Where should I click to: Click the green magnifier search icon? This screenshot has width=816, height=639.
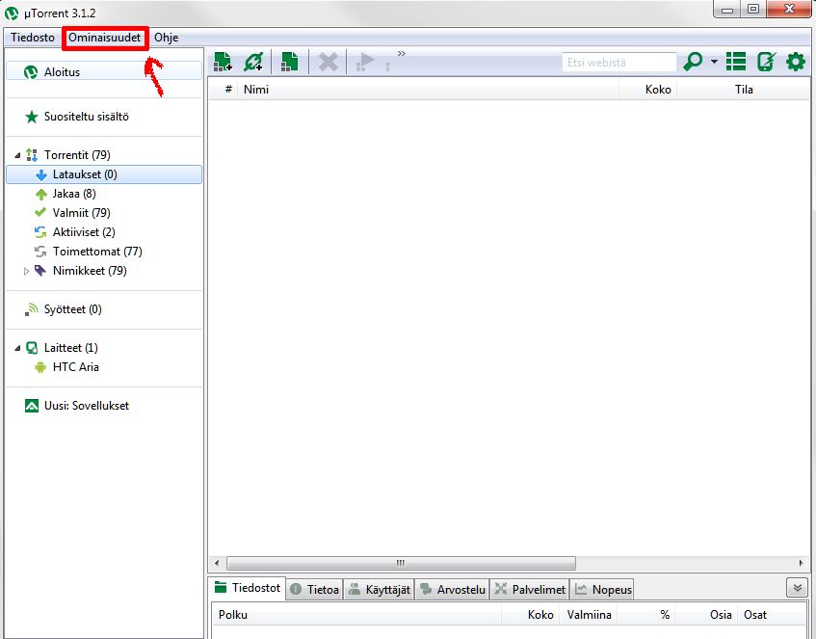[x=693, y=62]
